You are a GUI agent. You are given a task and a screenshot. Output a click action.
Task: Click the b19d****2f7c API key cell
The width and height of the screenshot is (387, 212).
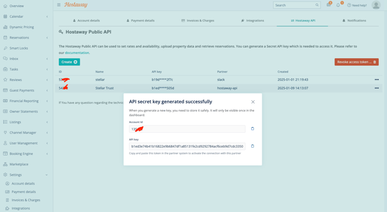click(x=162, y=79)
